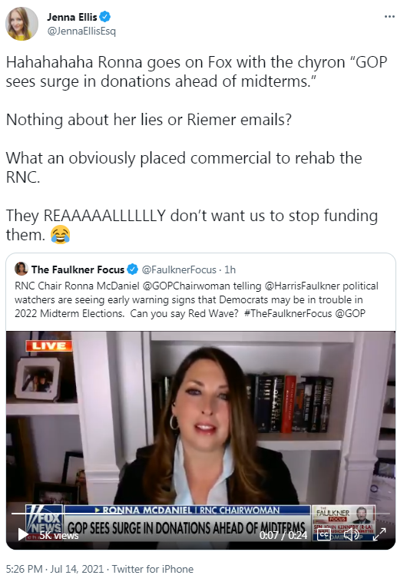
Task: Open the @GOPChairwoman mention
Action: tap(187, 286)
